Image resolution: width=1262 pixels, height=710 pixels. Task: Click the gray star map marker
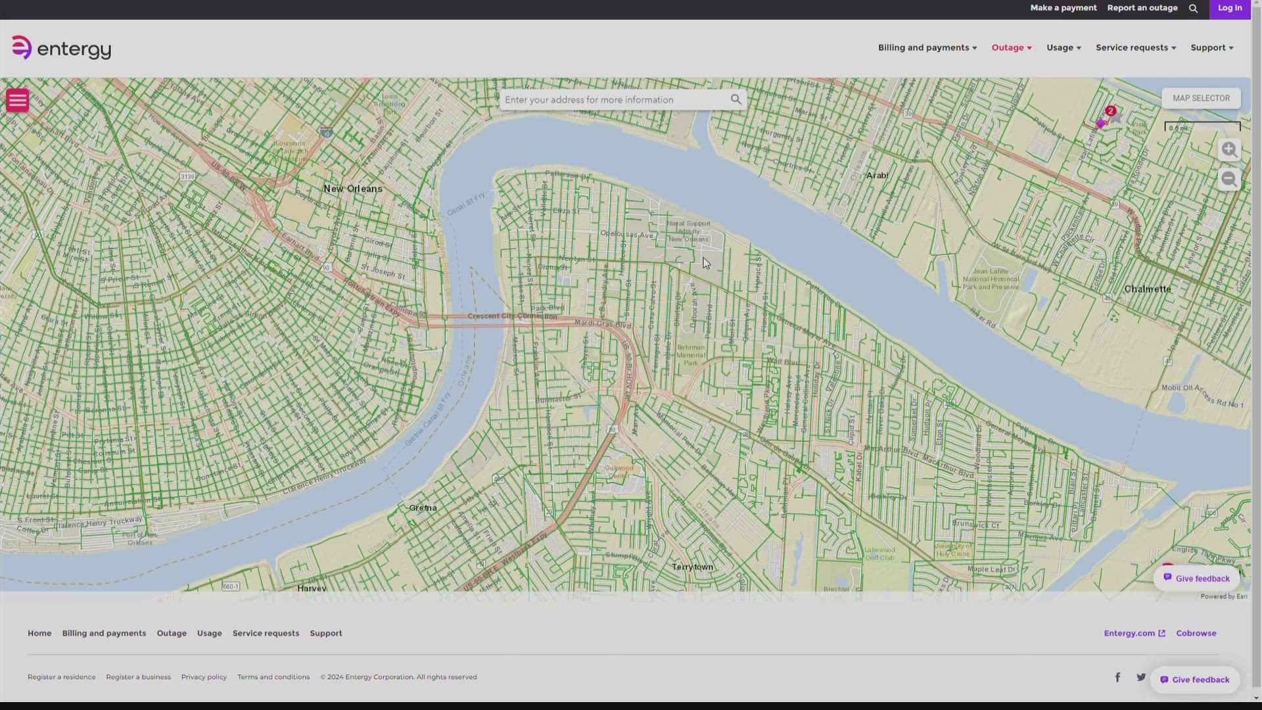(x=1116, y=118)
